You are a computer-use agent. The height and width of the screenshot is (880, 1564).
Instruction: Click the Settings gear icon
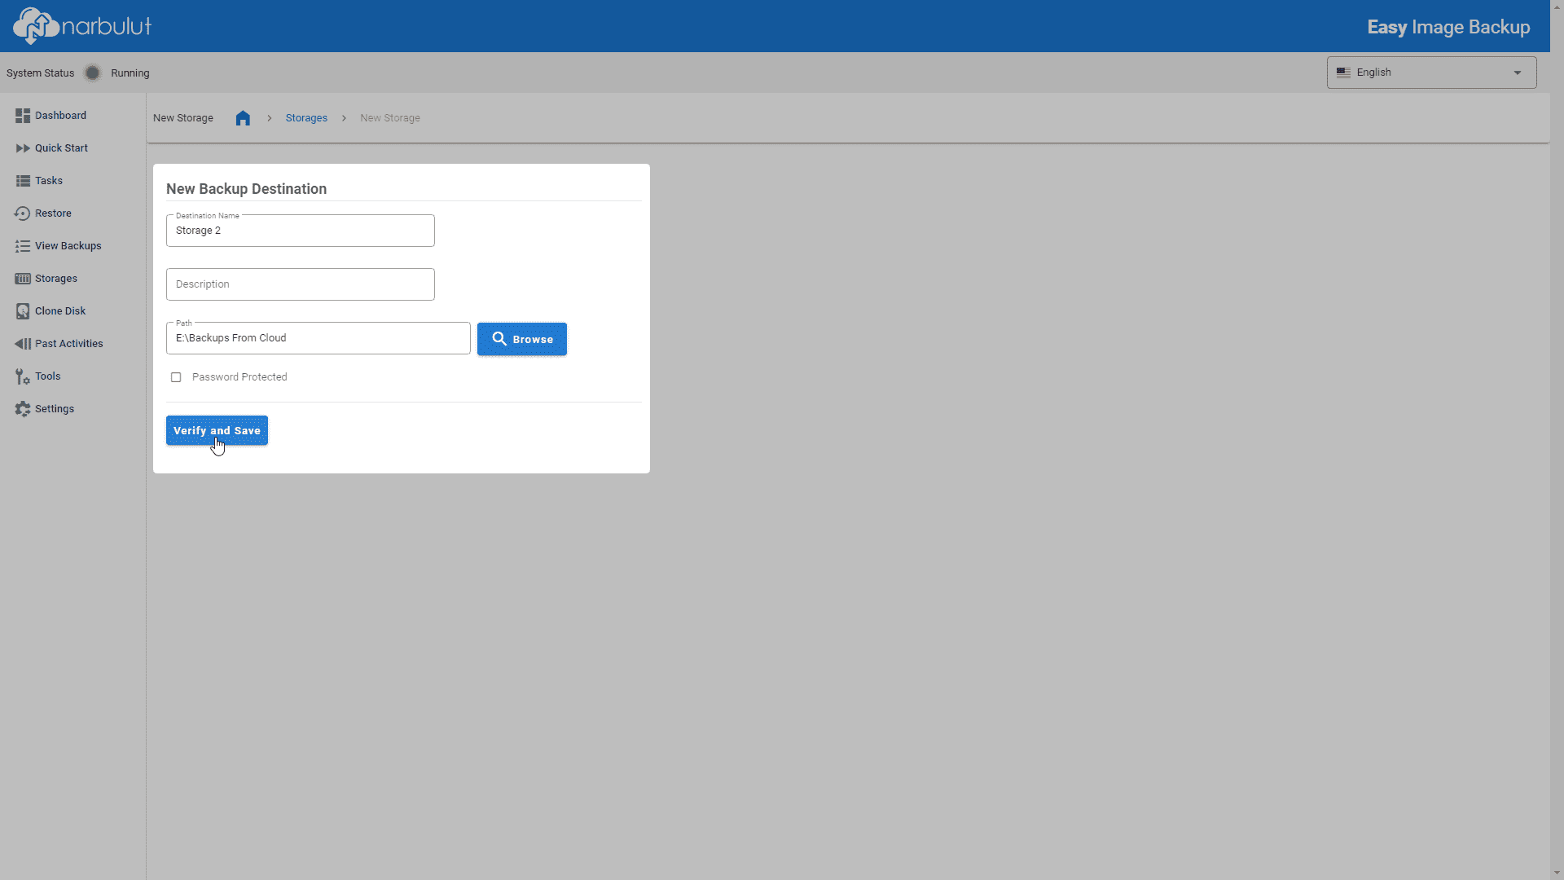(23, 409)
